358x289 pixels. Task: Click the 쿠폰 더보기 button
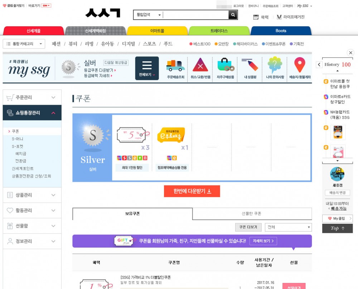click(248, 227)
